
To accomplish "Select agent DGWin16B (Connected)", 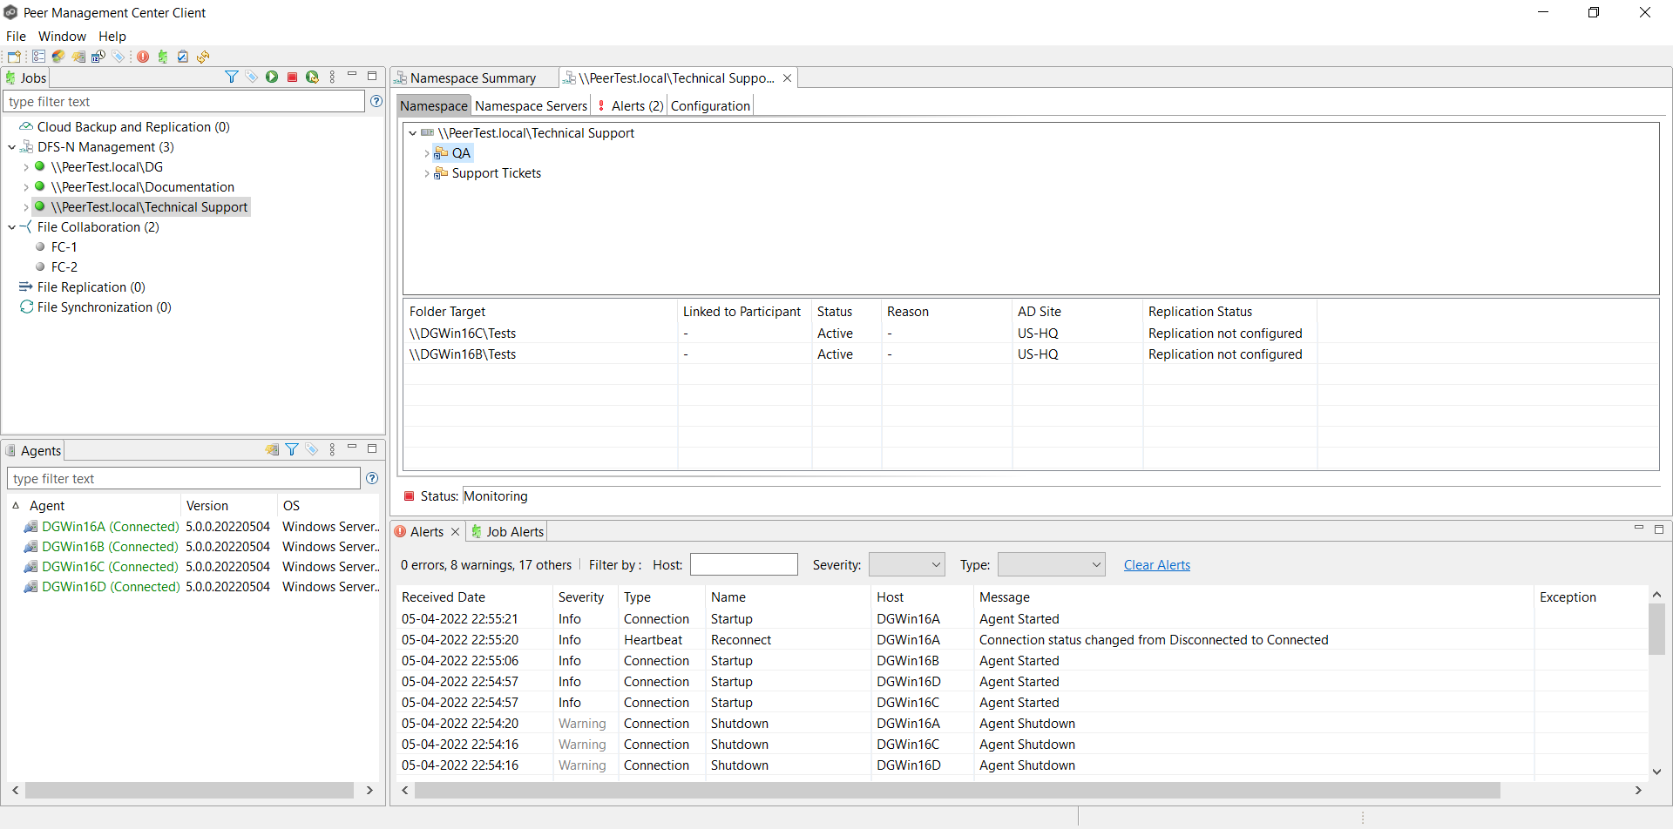I will point(110,547).
